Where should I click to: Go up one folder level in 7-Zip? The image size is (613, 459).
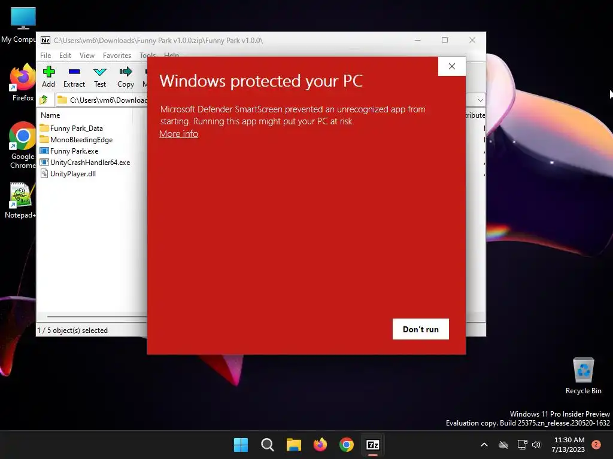44,100
